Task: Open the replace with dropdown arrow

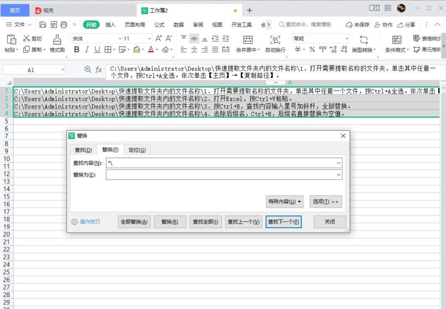Action: (x=338, y=175)
